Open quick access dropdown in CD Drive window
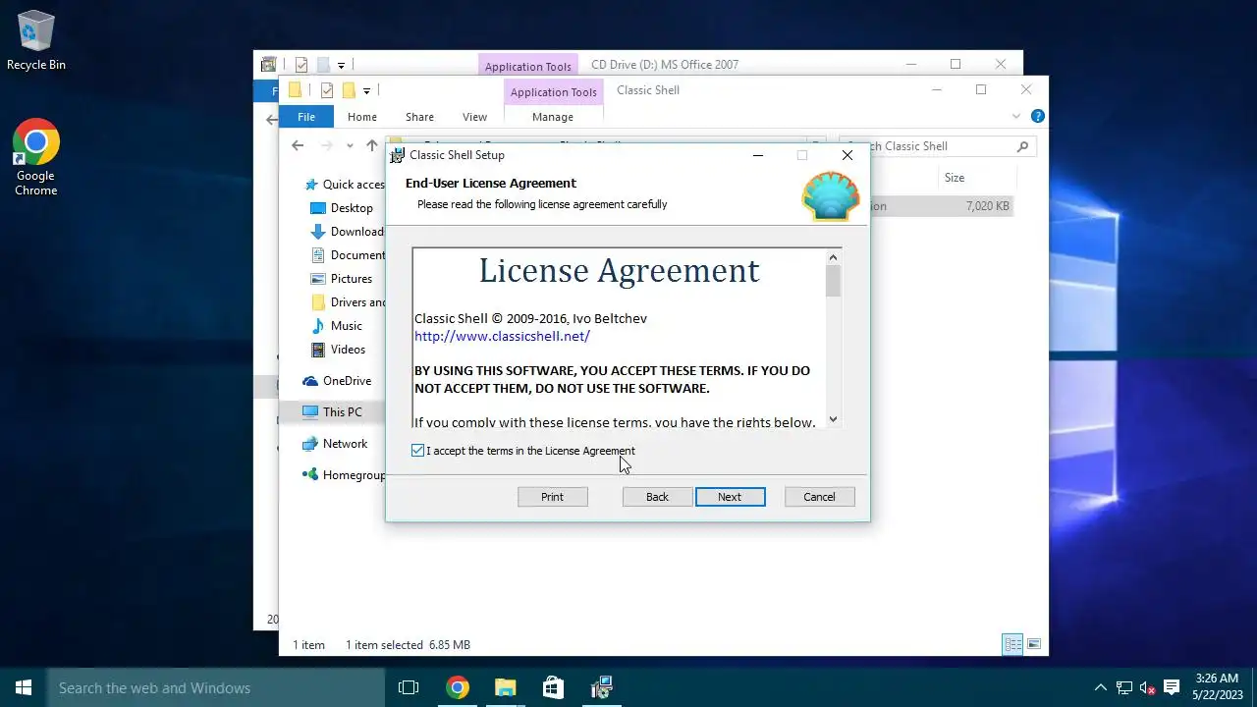This screenshot has width=1257, height=707. (x=341, y=66)
